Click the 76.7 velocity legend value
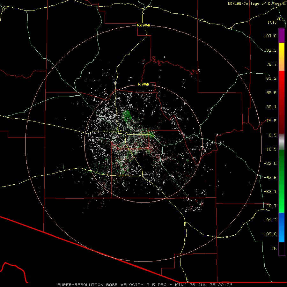287x287 pixels. 271,64
